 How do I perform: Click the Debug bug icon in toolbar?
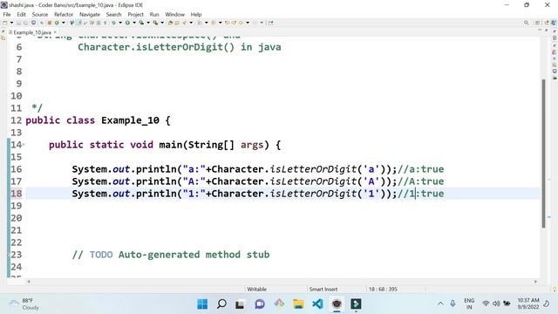point(114,23)
